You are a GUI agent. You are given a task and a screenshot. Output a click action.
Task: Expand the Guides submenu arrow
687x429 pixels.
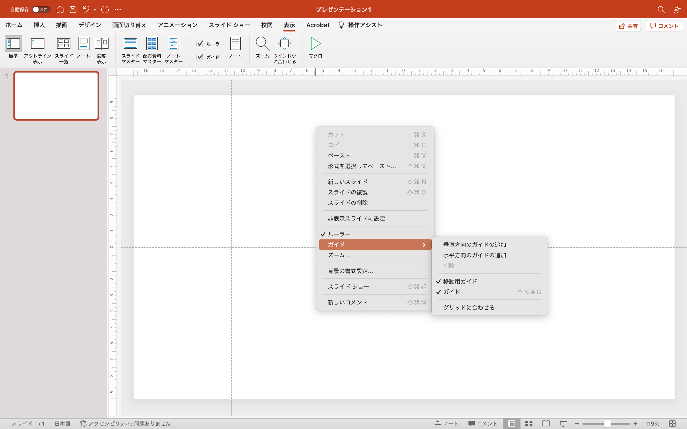click(424, 245)
